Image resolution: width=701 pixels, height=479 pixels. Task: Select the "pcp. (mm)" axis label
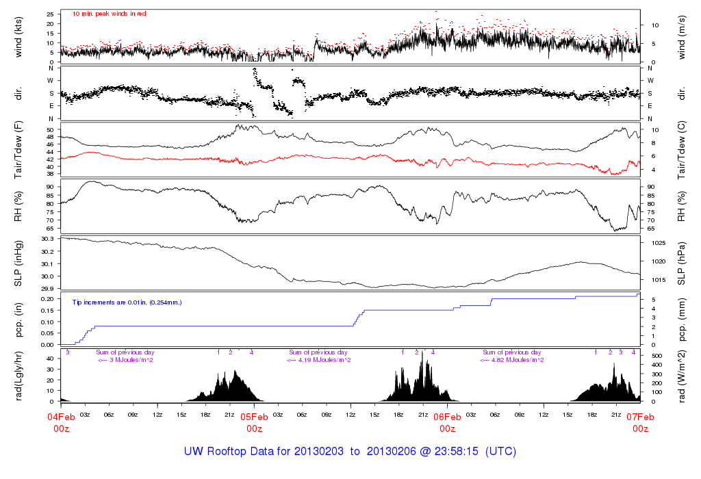681,319
